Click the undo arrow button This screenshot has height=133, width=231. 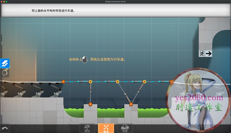pyautogui.click(x=5, y=128)
